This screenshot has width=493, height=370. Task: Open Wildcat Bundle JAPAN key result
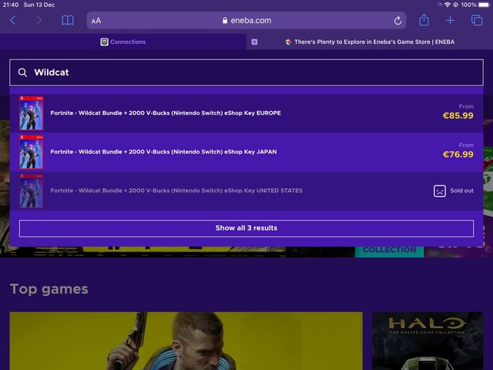pos(246,152)
